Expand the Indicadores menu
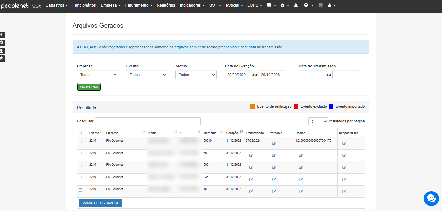The height and width of the screenshot is (211, 442). coord(192,5)
